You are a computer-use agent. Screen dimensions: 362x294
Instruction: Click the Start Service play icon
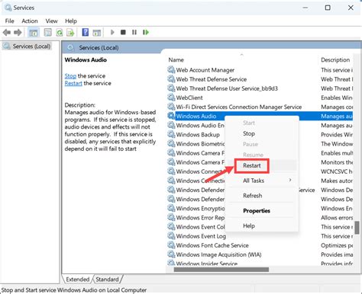(x=112, y=32)
